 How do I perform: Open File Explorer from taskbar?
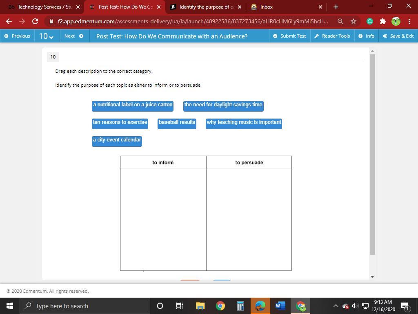tap(200, 306)
